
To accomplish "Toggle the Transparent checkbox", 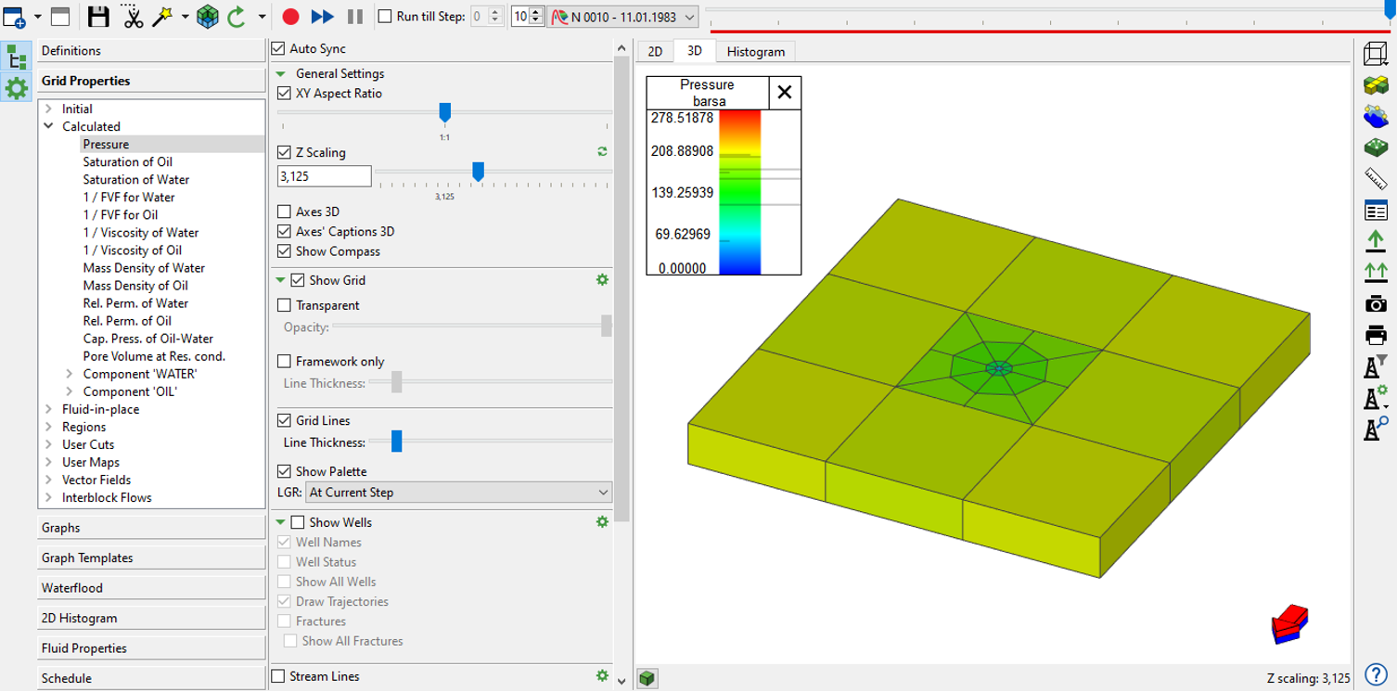I will click(x=285, y=305).
